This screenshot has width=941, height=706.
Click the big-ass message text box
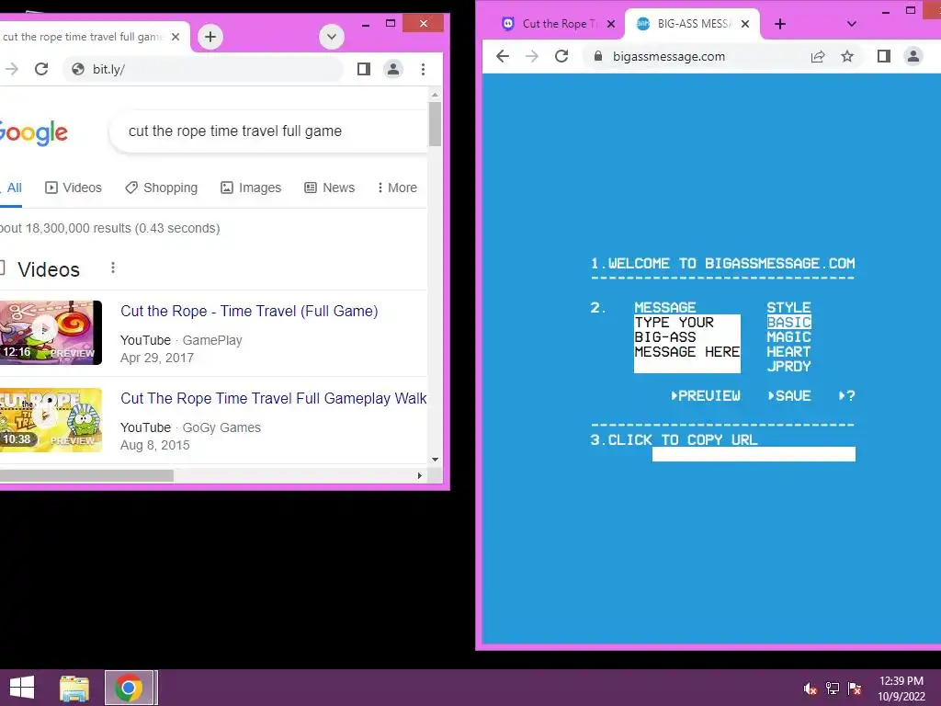687,344
